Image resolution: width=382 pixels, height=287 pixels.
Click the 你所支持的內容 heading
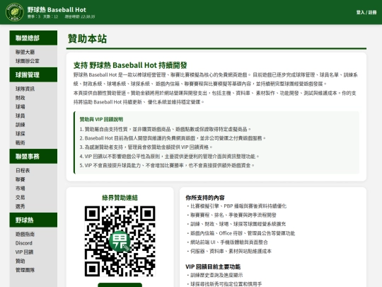tap(205, 198)
